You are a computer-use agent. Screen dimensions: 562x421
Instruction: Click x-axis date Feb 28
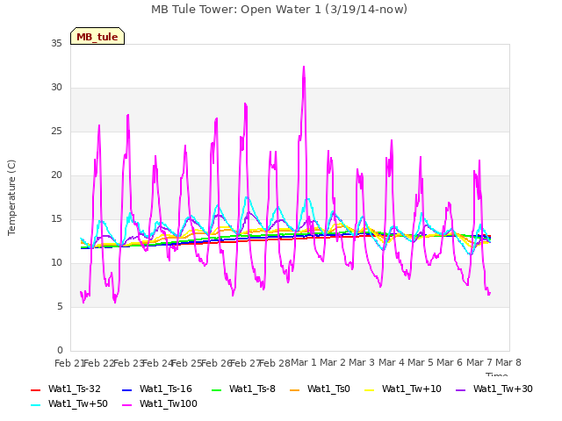[x=275, y=363]
